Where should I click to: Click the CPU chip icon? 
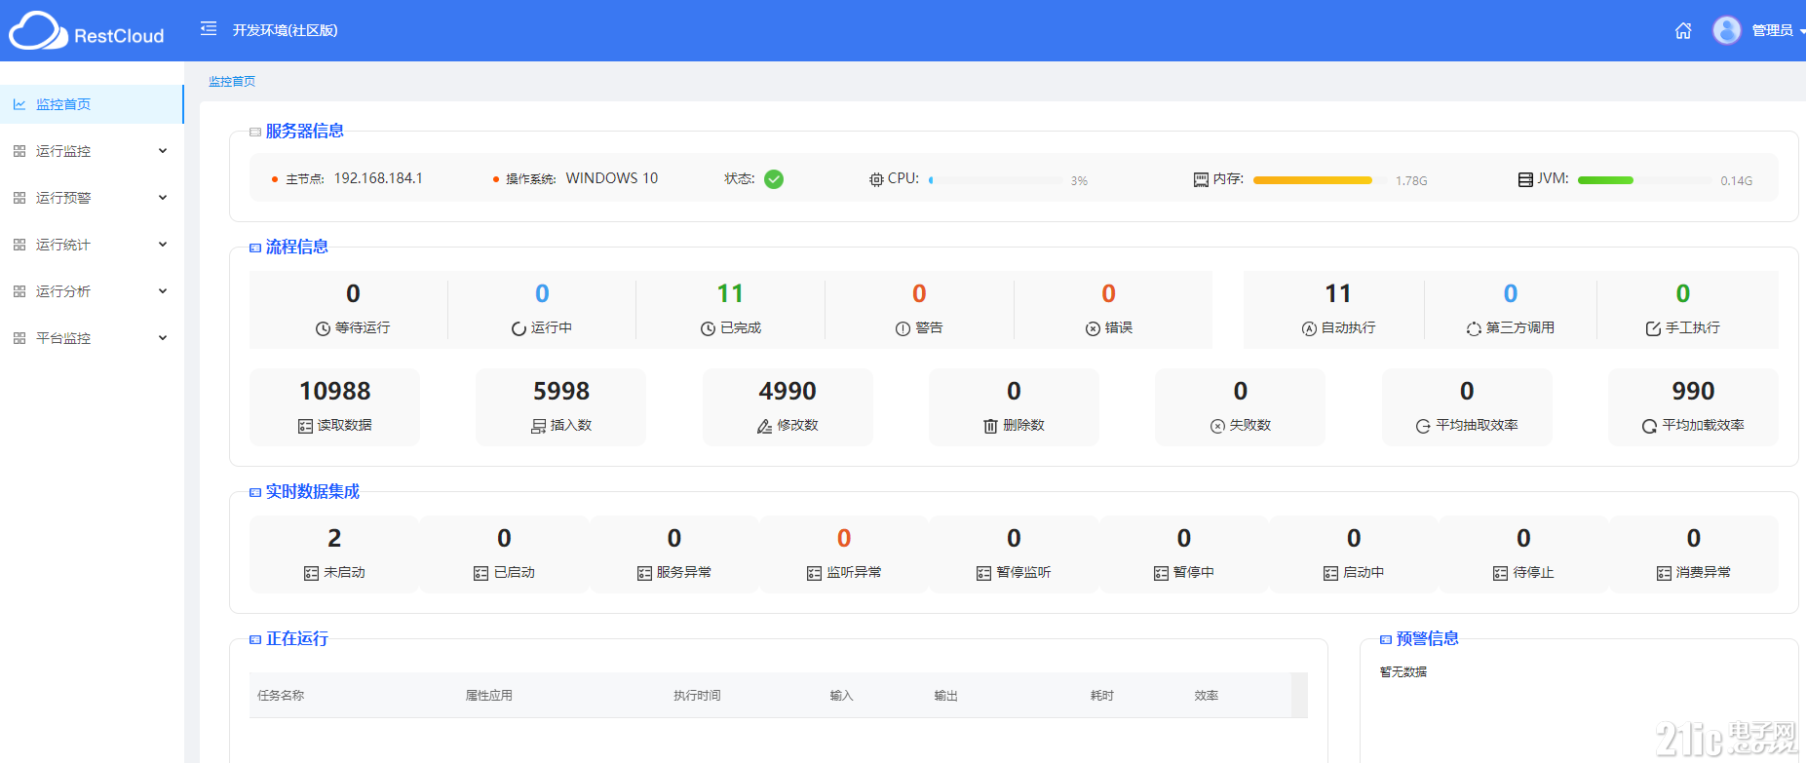[876, 179]
